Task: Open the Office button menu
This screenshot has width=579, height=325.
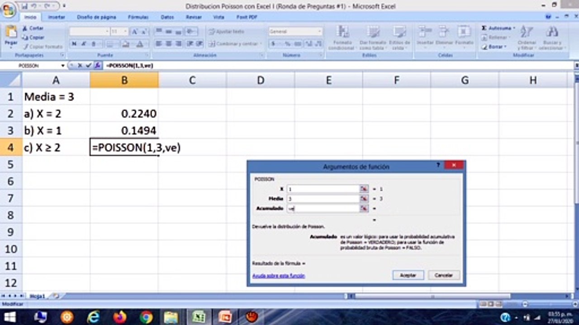Action: coord(9,9)
